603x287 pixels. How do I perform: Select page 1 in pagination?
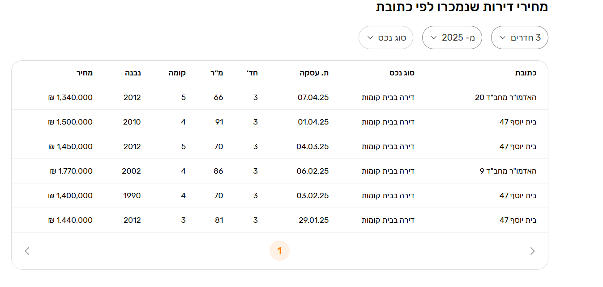point(279,251)
